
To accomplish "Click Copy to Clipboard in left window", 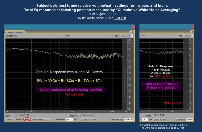I will 89,119.
